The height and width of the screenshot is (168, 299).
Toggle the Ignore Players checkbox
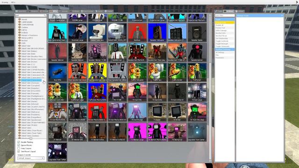pos(19,145)
